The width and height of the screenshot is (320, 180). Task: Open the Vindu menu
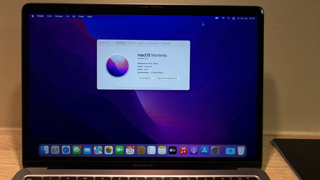[x=81, y=17]
